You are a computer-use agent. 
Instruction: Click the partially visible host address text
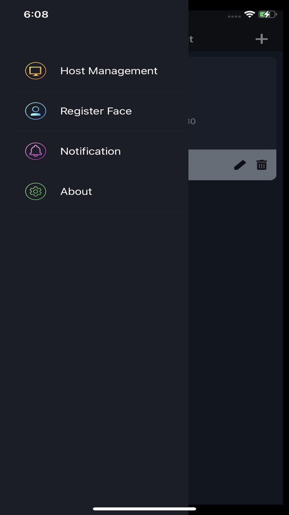click(x=192, y=121)
